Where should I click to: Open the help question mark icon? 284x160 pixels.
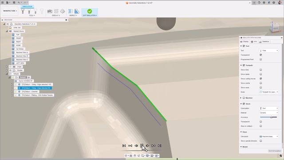coord(274,3)
